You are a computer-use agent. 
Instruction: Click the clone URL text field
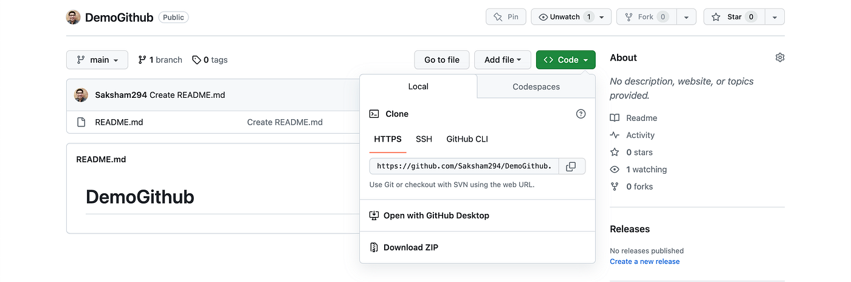pos(464,167)
